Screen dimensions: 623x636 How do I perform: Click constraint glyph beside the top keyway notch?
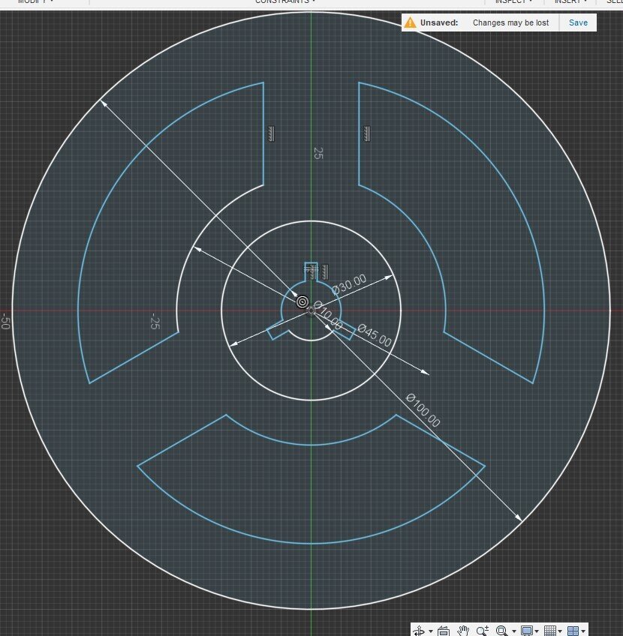click(x=325, y=271)
